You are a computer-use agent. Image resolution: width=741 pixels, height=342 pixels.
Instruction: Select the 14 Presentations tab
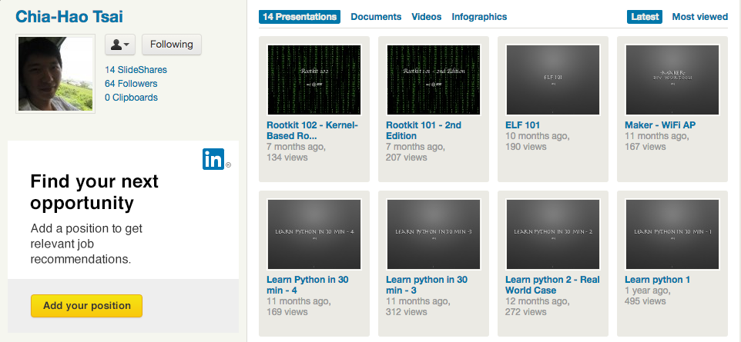pyautogui.click(x=300, y=16)
